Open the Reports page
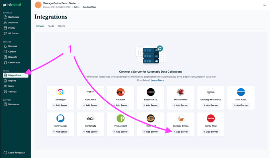The height and width of the screenshot is (158, 270). pos(12,81)
